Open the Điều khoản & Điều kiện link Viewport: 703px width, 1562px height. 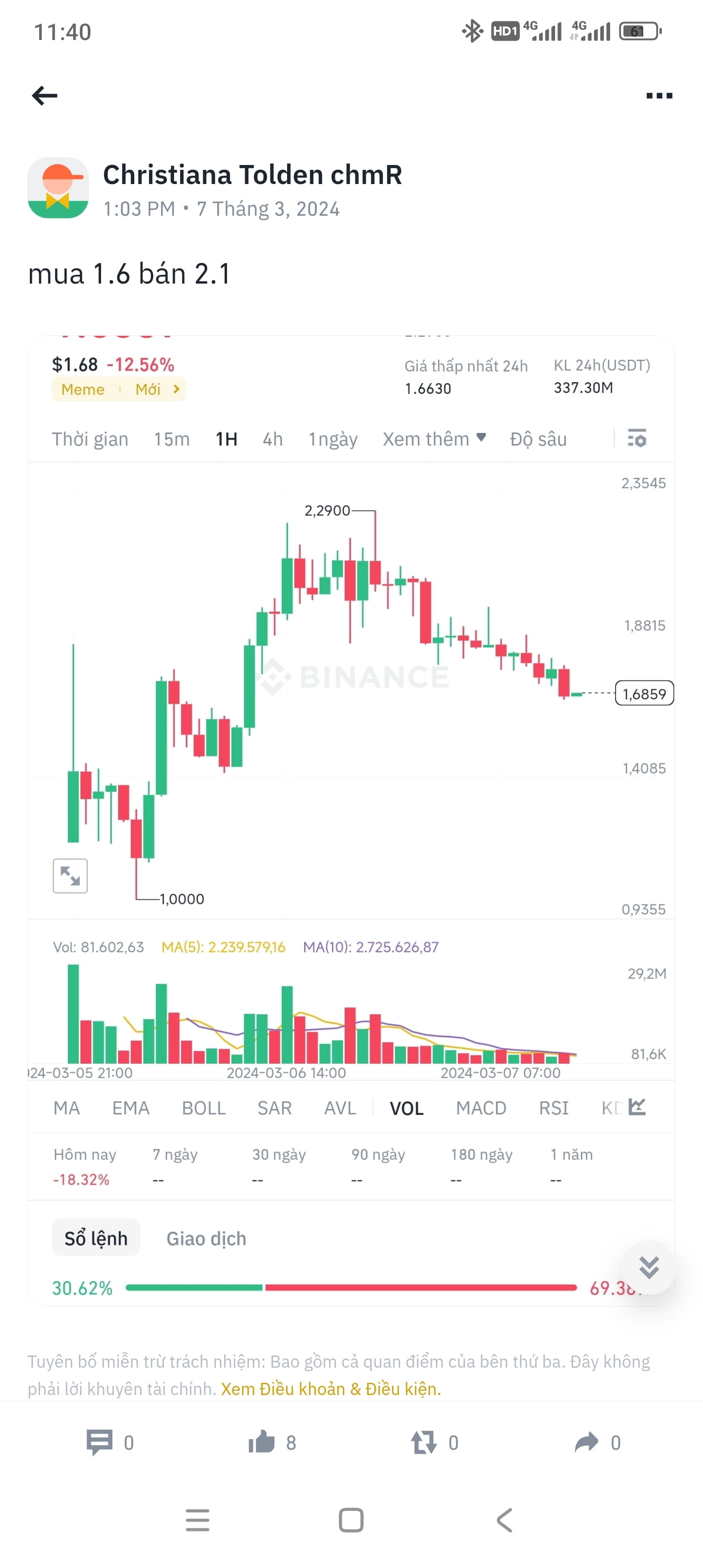(331, 1389)
